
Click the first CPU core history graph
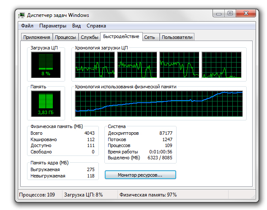pos(95,65)
